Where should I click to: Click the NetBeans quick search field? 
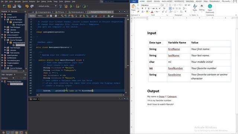(116, 1)
